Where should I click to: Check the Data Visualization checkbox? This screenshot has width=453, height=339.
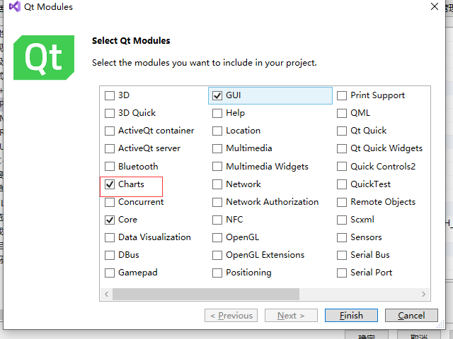point(110,238)
